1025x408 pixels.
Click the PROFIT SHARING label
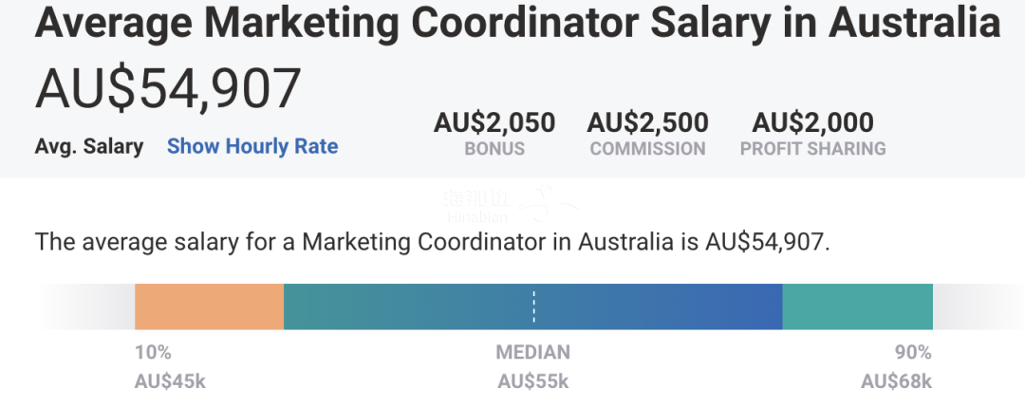(812, 148)
